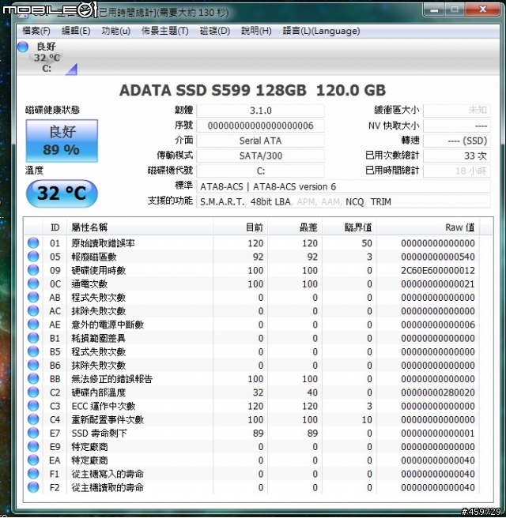Click the serial number field

260,126
